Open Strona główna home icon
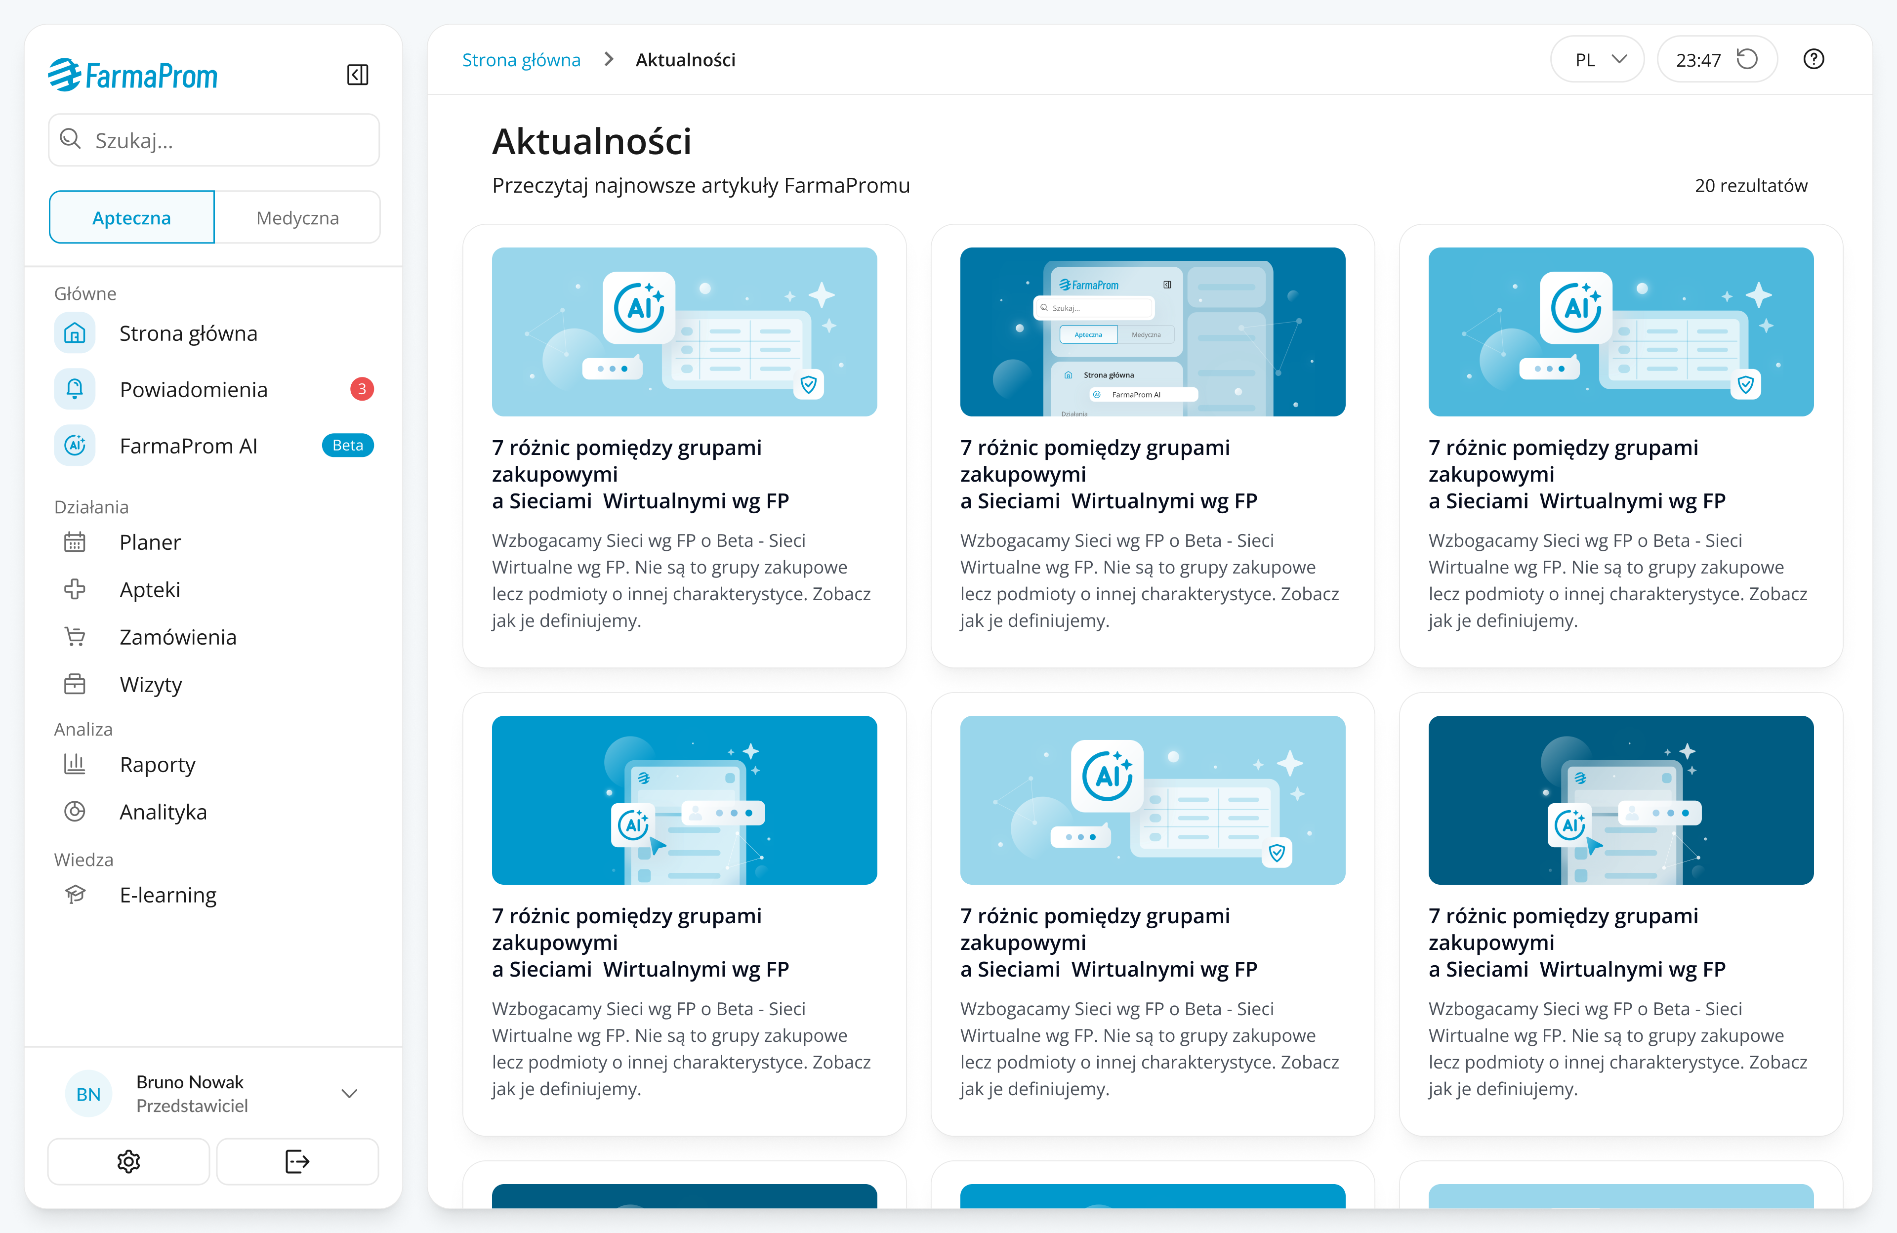This screenshot has width=1897, height=1233. 75,333
